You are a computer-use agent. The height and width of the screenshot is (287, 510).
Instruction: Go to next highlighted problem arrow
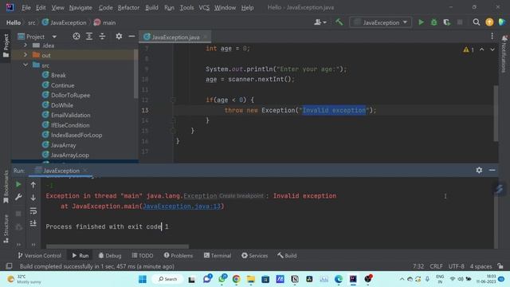[492, 49]
